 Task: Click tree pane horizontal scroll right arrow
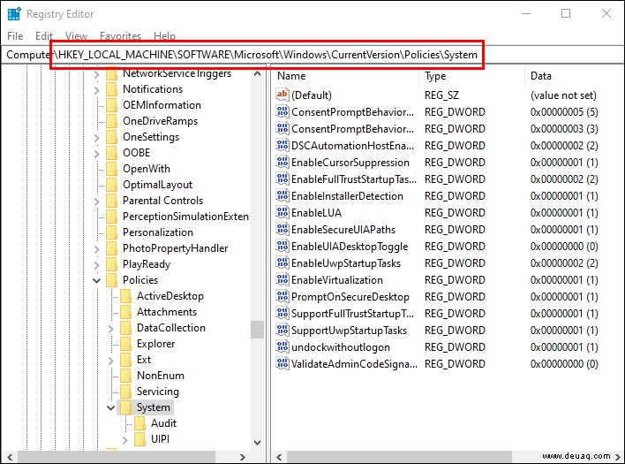(x=243, y=457)
